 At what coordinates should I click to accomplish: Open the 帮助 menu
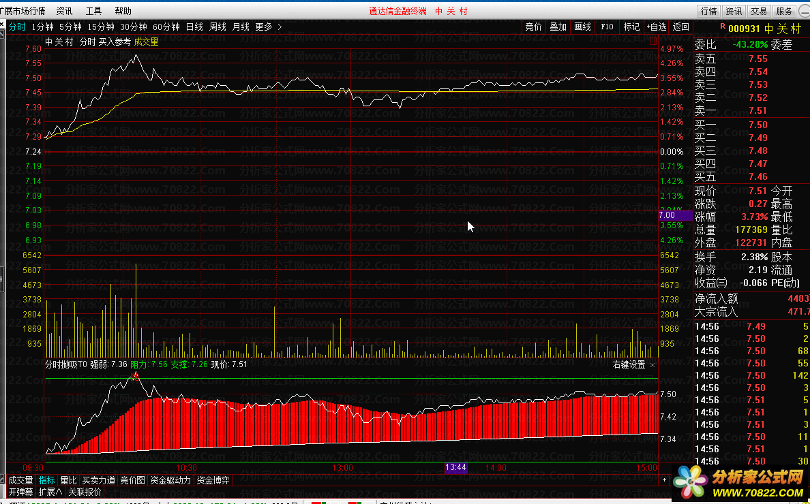123,11
